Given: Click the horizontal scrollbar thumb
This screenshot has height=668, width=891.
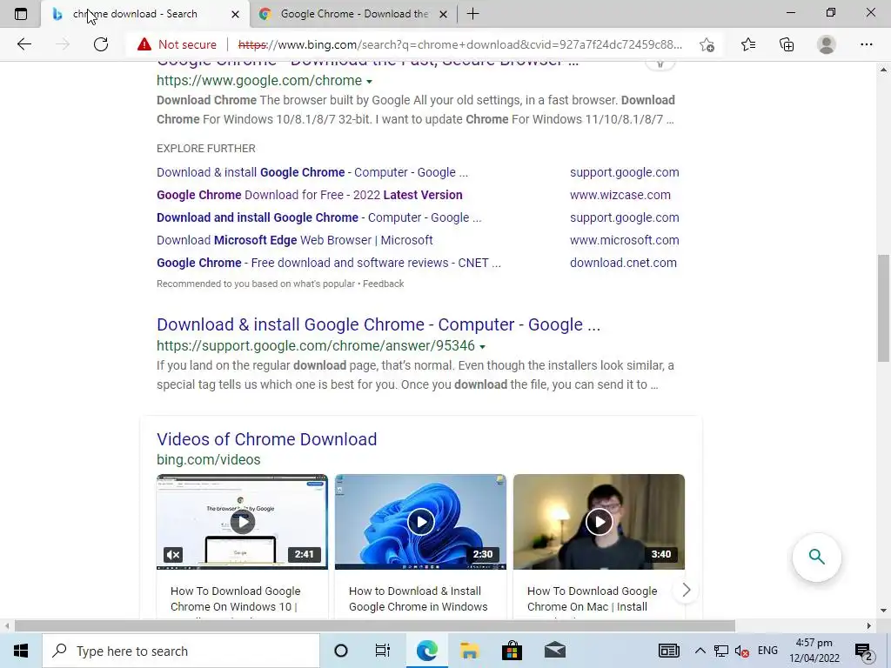Looking at the screenshot, I should point(375,625).
